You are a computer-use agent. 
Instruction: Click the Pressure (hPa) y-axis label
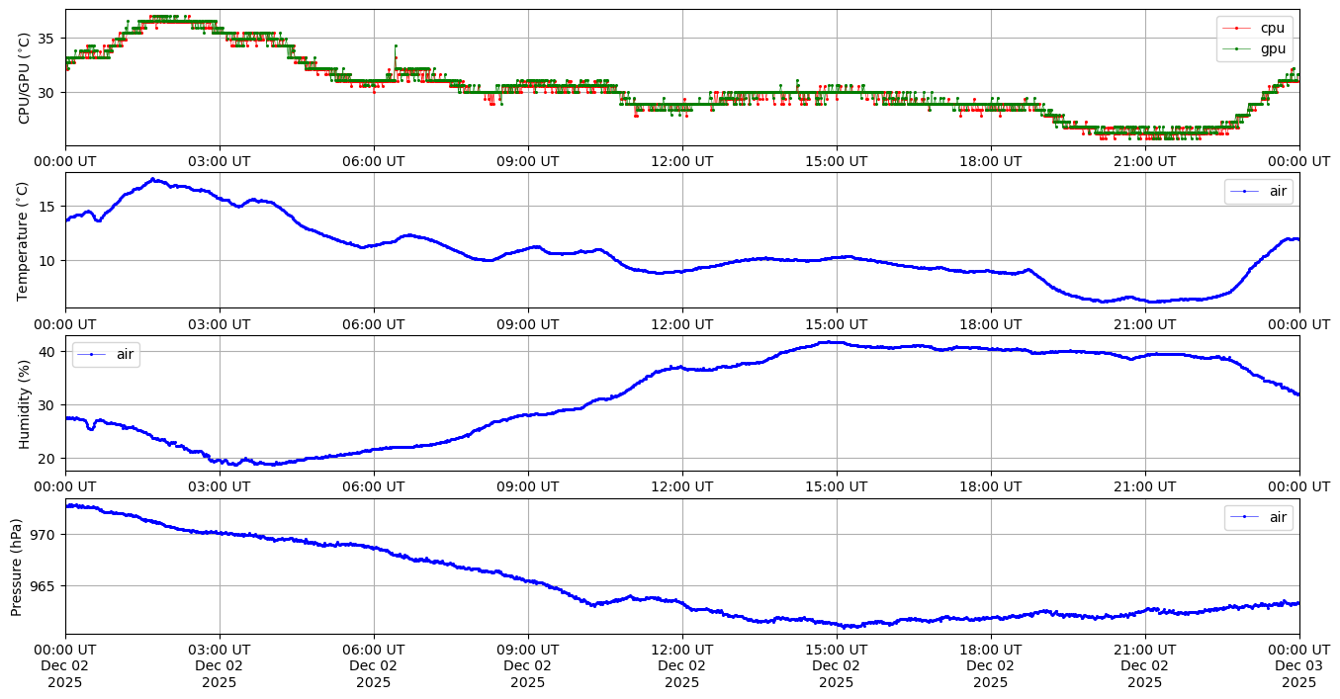(x=17, y=567)
